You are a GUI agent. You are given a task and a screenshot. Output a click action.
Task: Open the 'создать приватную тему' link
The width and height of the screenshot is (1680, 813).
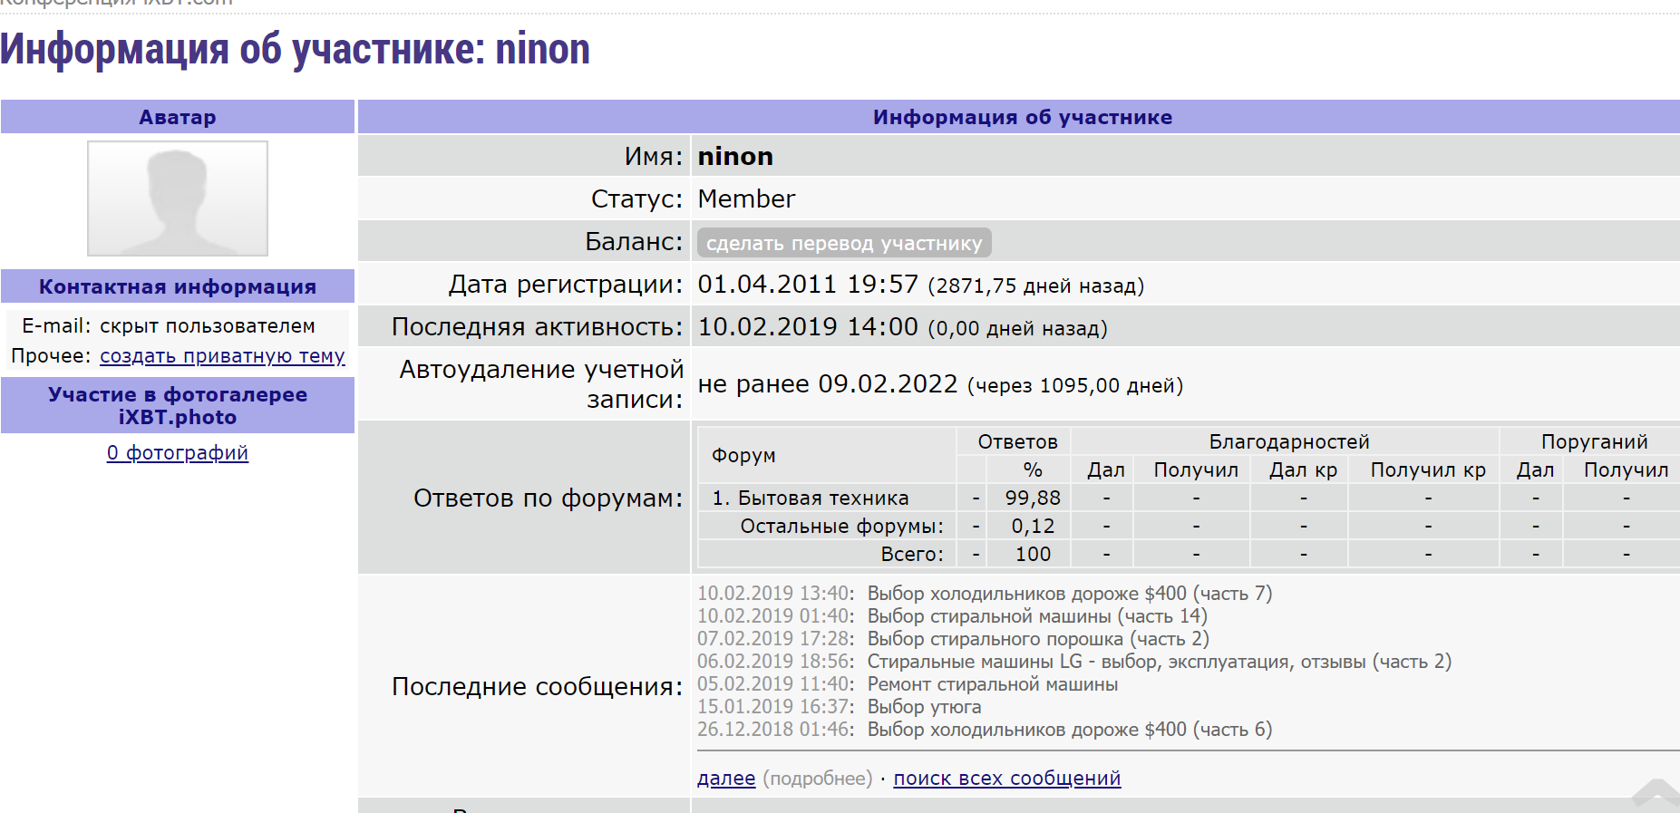[x=222, y=356]
